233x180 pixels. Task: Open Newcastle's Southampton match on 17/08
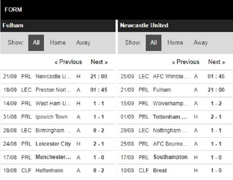point(175,157)
